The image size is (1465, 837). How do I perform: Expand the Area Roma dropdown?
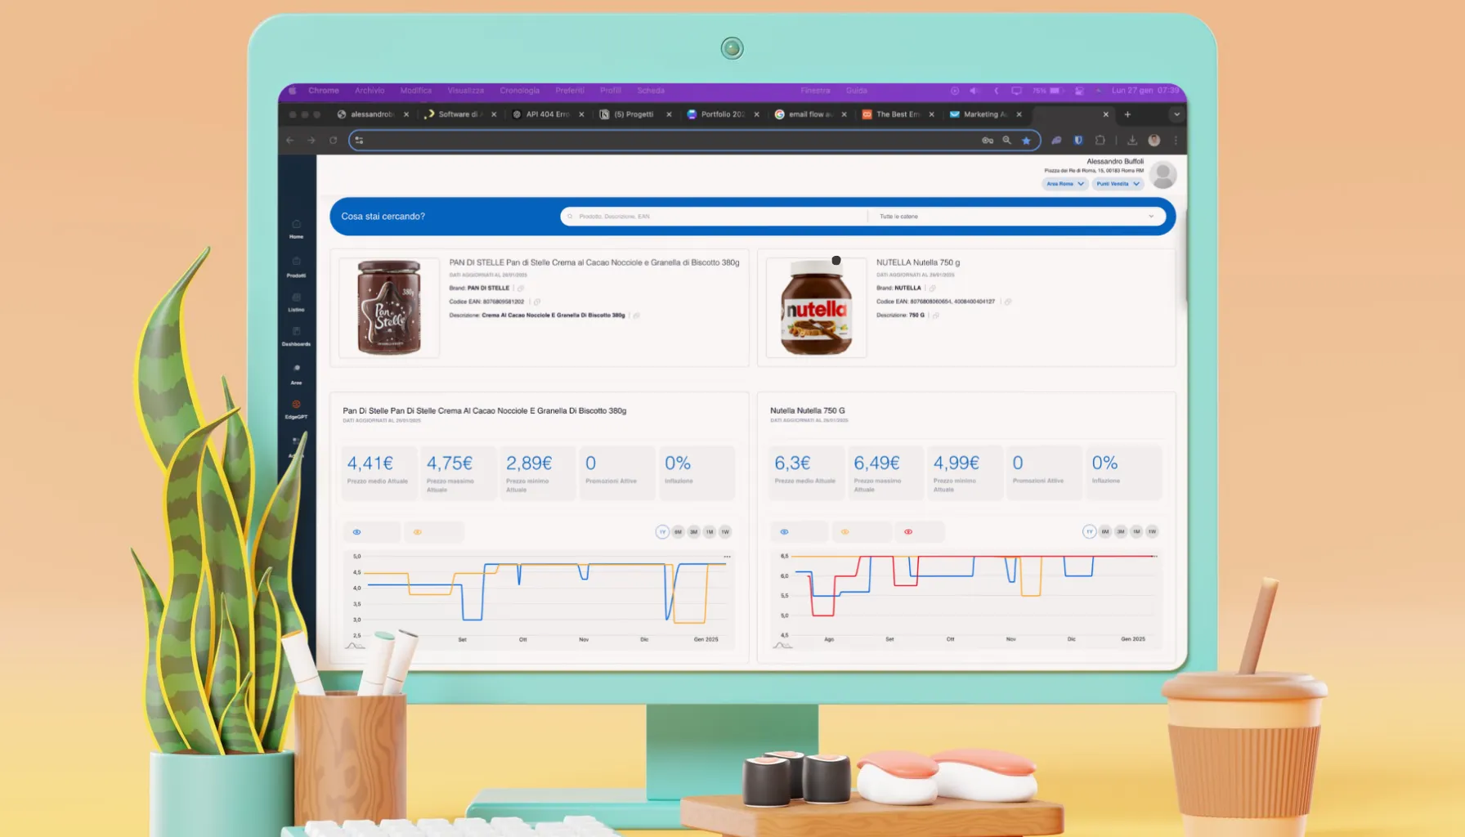point(1064,184)
